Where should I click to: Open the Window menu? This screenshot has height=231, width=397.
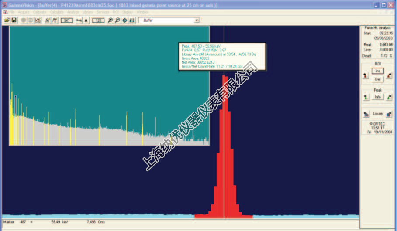[142, 12]
